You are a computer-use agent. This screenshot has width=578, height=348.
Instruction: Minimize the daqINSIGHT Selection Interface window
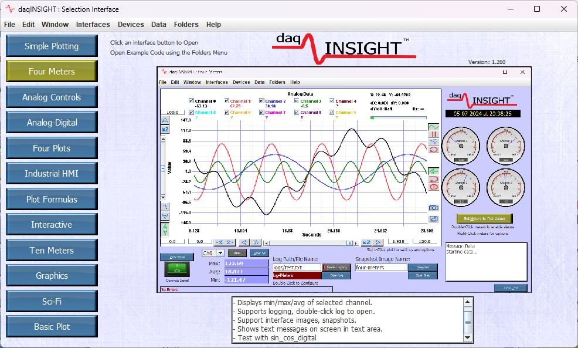pos(511,9)
